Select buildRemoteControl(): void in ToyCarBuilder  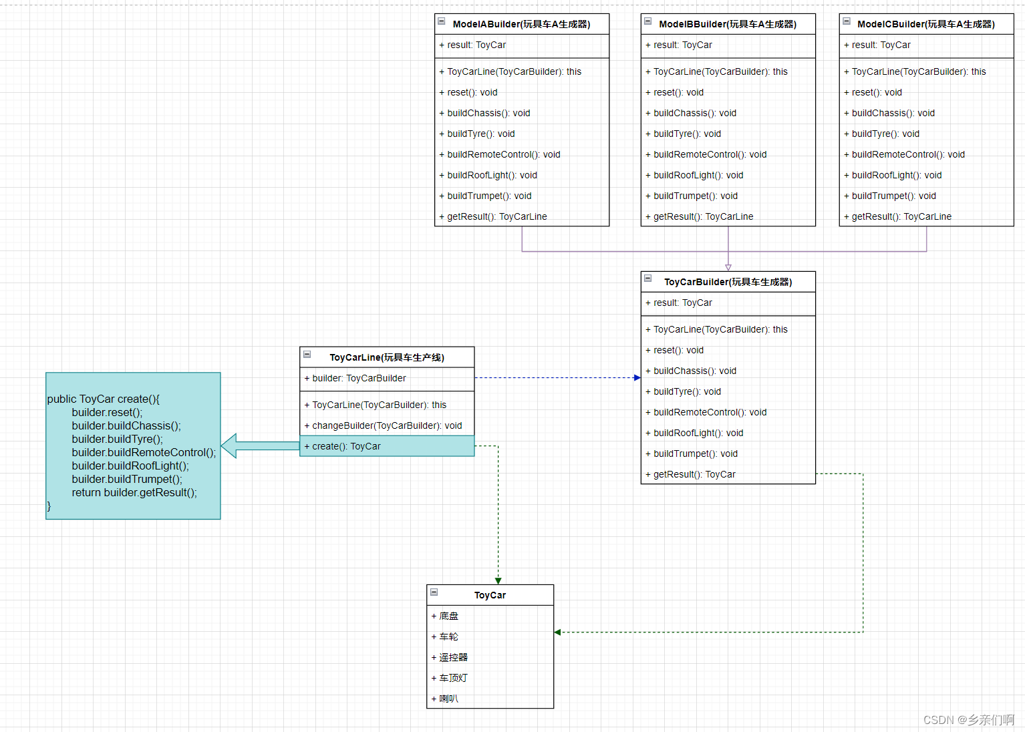click(x=728, y=412)
